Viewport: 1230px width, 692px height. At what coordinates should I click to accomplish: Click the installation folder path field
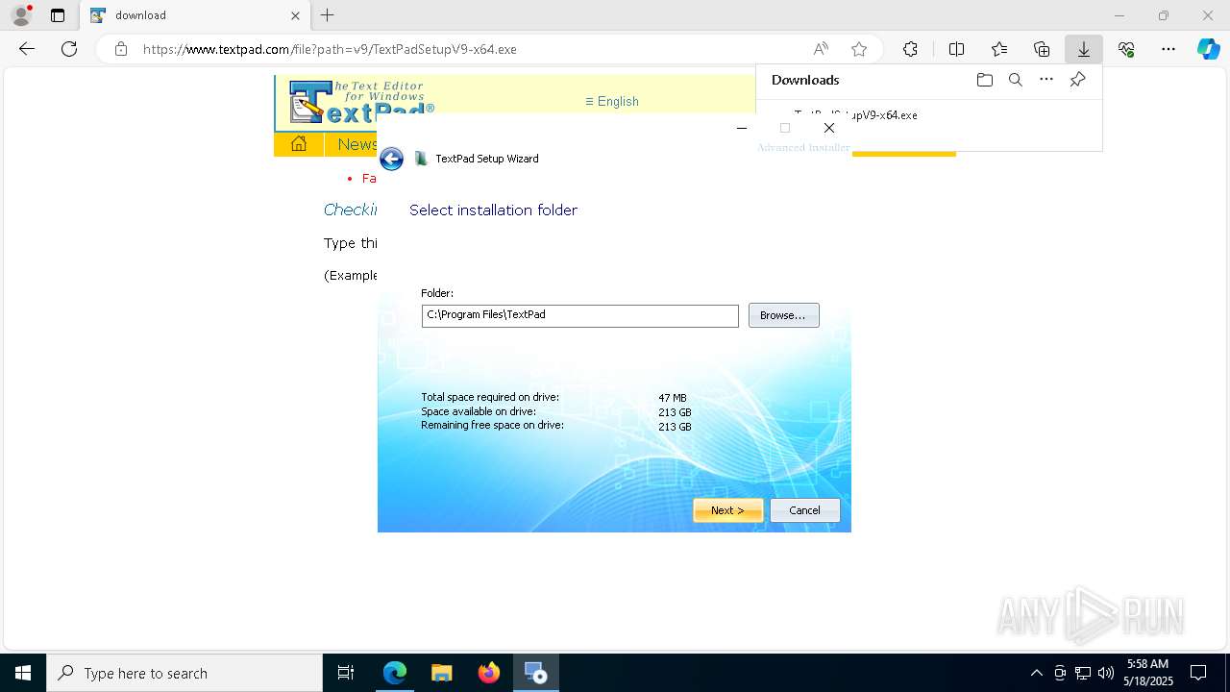(579, 315)
